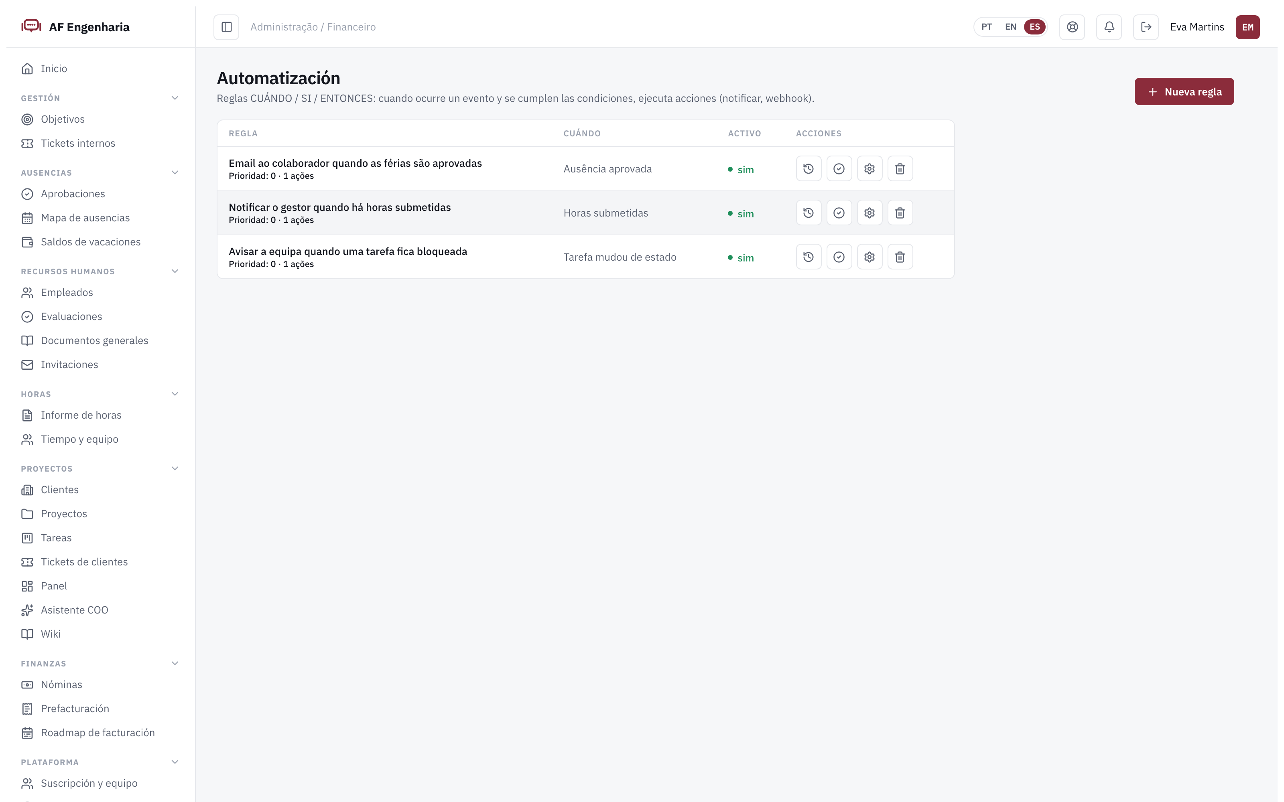Open Proyectos page
Image resolution: width=1284 pixels, height=802 pixels.
tap(100, 514)
